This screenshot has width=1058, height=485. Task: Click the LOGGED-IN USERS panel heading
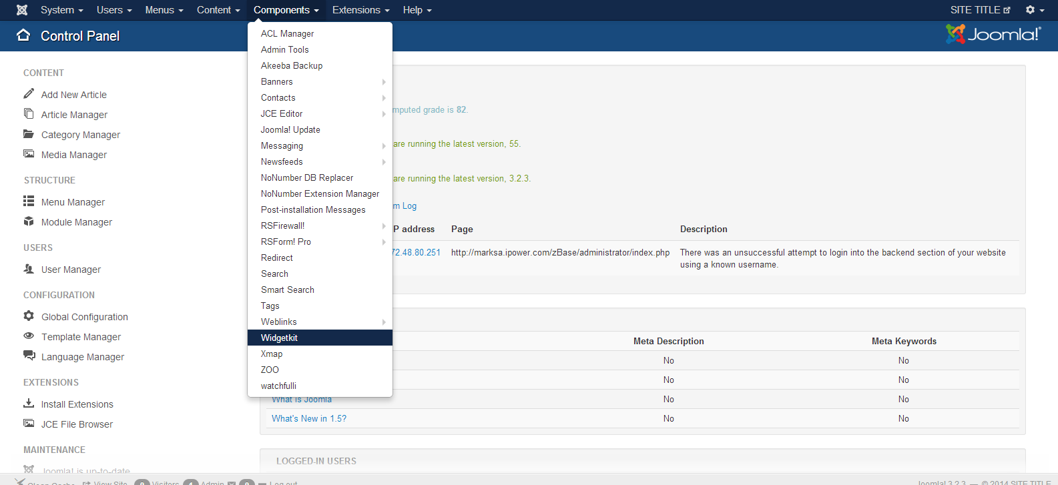click(x=316, y=461)
